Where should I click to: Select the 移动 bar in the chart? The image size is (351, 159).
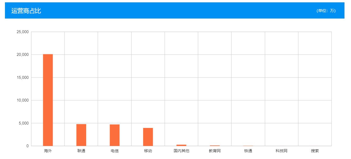pos(148,137)
